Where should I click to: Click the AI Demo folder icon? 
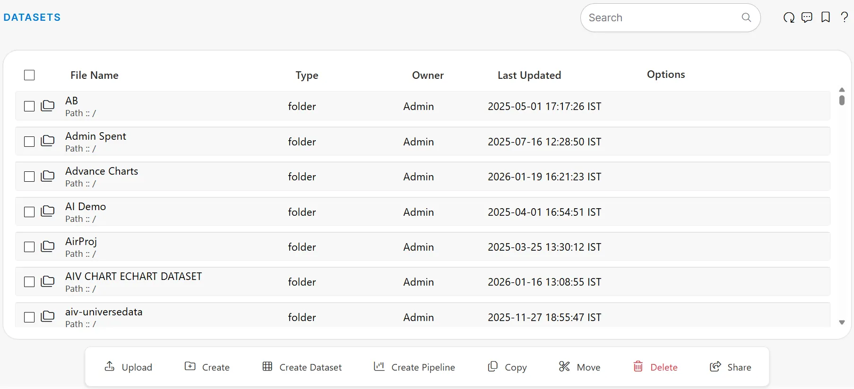[48, 211]
